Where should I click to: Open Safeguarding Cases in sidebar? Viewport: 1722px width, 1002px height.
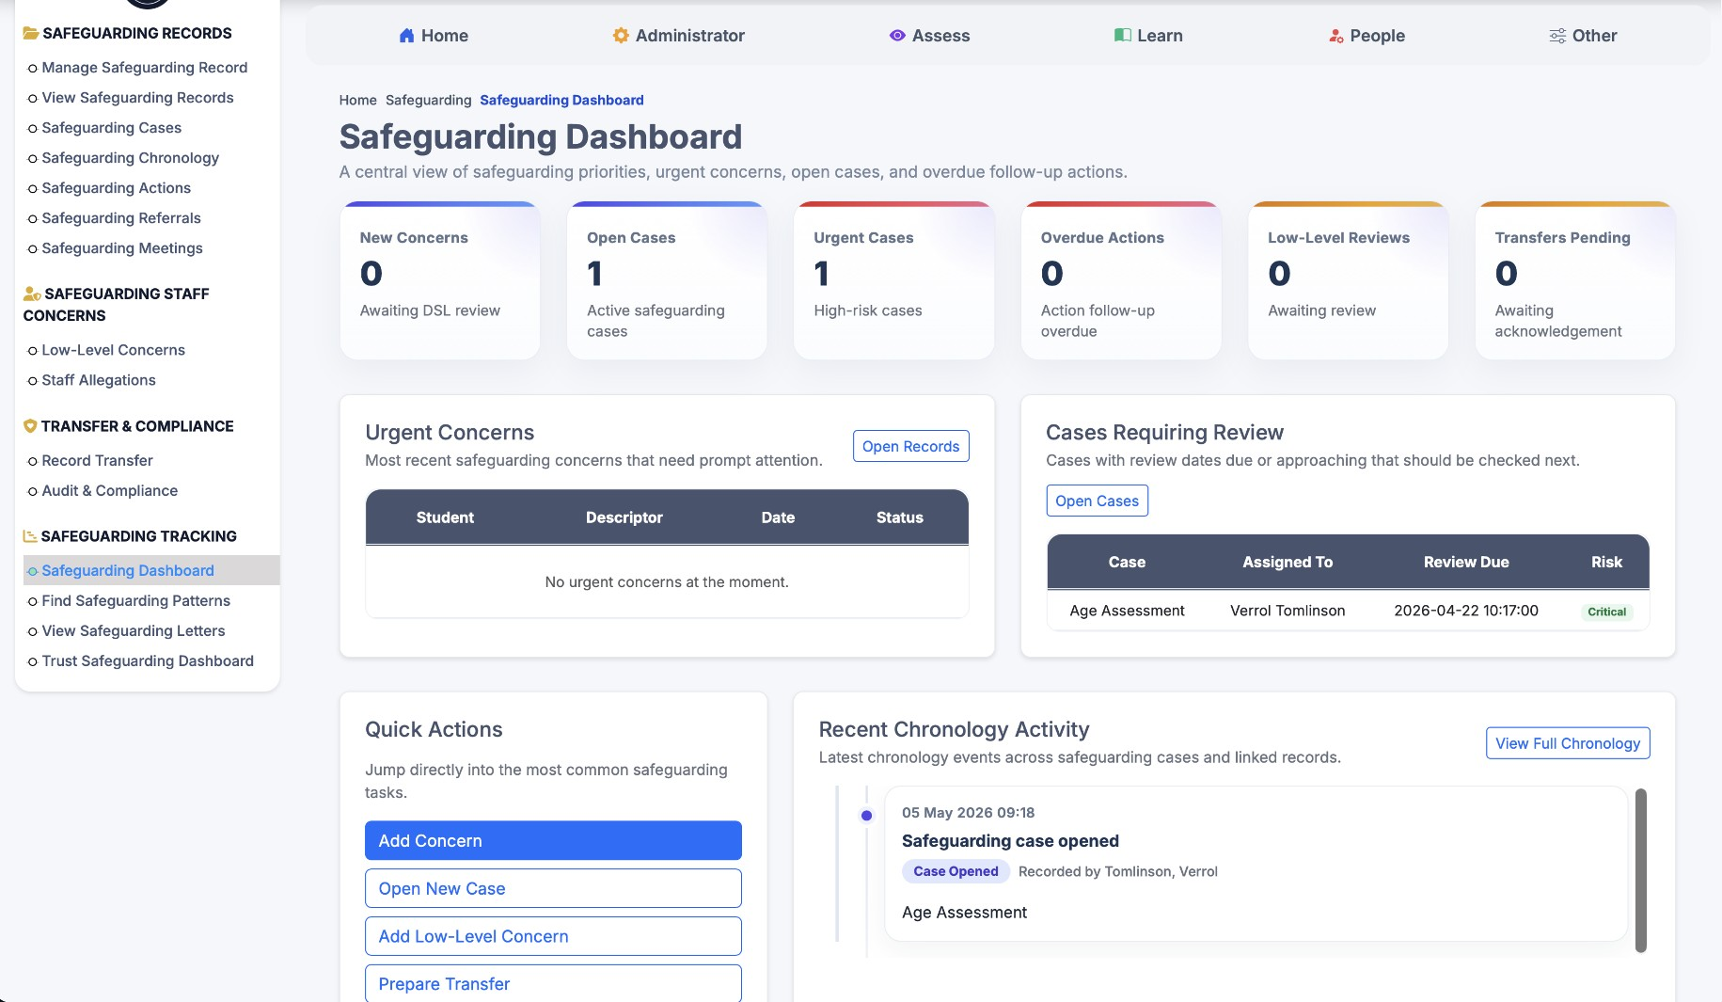[x=111, y=128]
